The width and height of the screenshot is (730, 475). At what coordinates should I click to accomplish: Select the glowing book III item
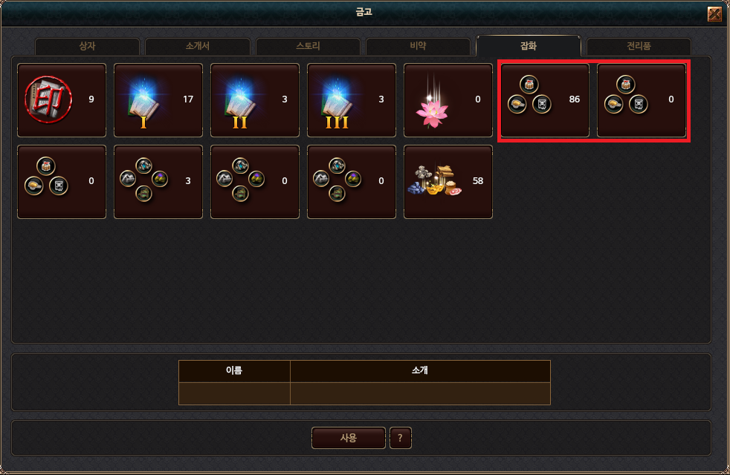click(352, 100)
